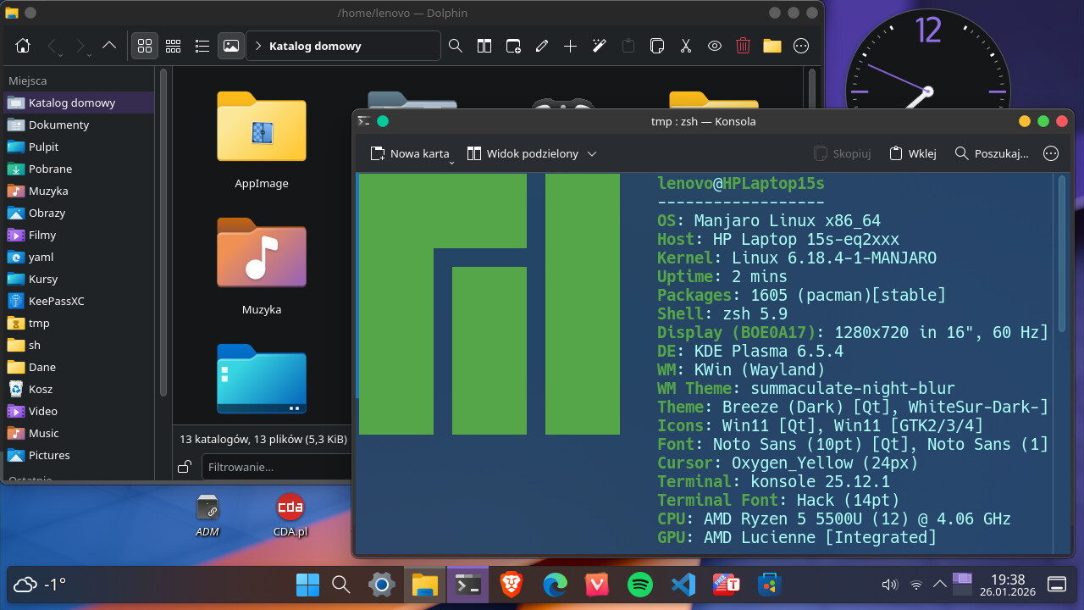Click Nowa karta in Konsola toolbar
This screenshot has width=1084, height=610.
click(x=410, y=153)
